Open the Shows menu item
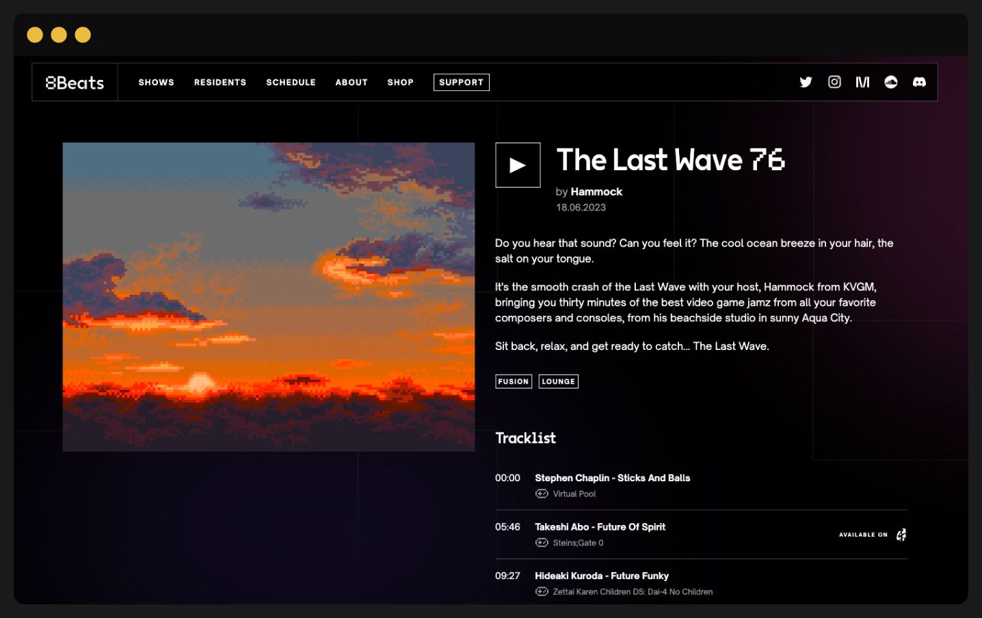 [157, 82]
